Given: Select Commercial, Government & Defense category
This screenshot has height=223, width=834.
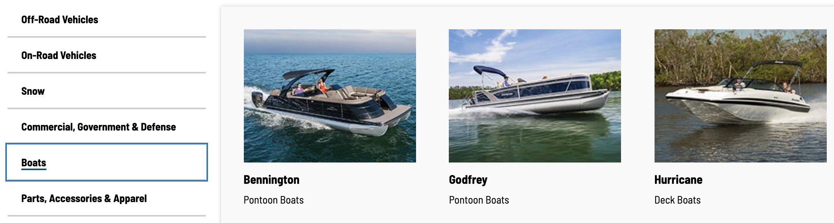Looking at the screenshot, I should tap(107, 127).
